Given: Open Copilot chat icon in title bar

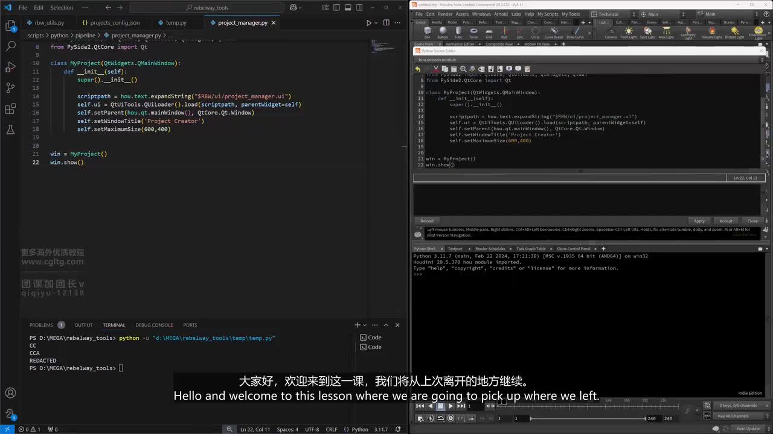Looking at the screenshot, I should tap(294, 7).
